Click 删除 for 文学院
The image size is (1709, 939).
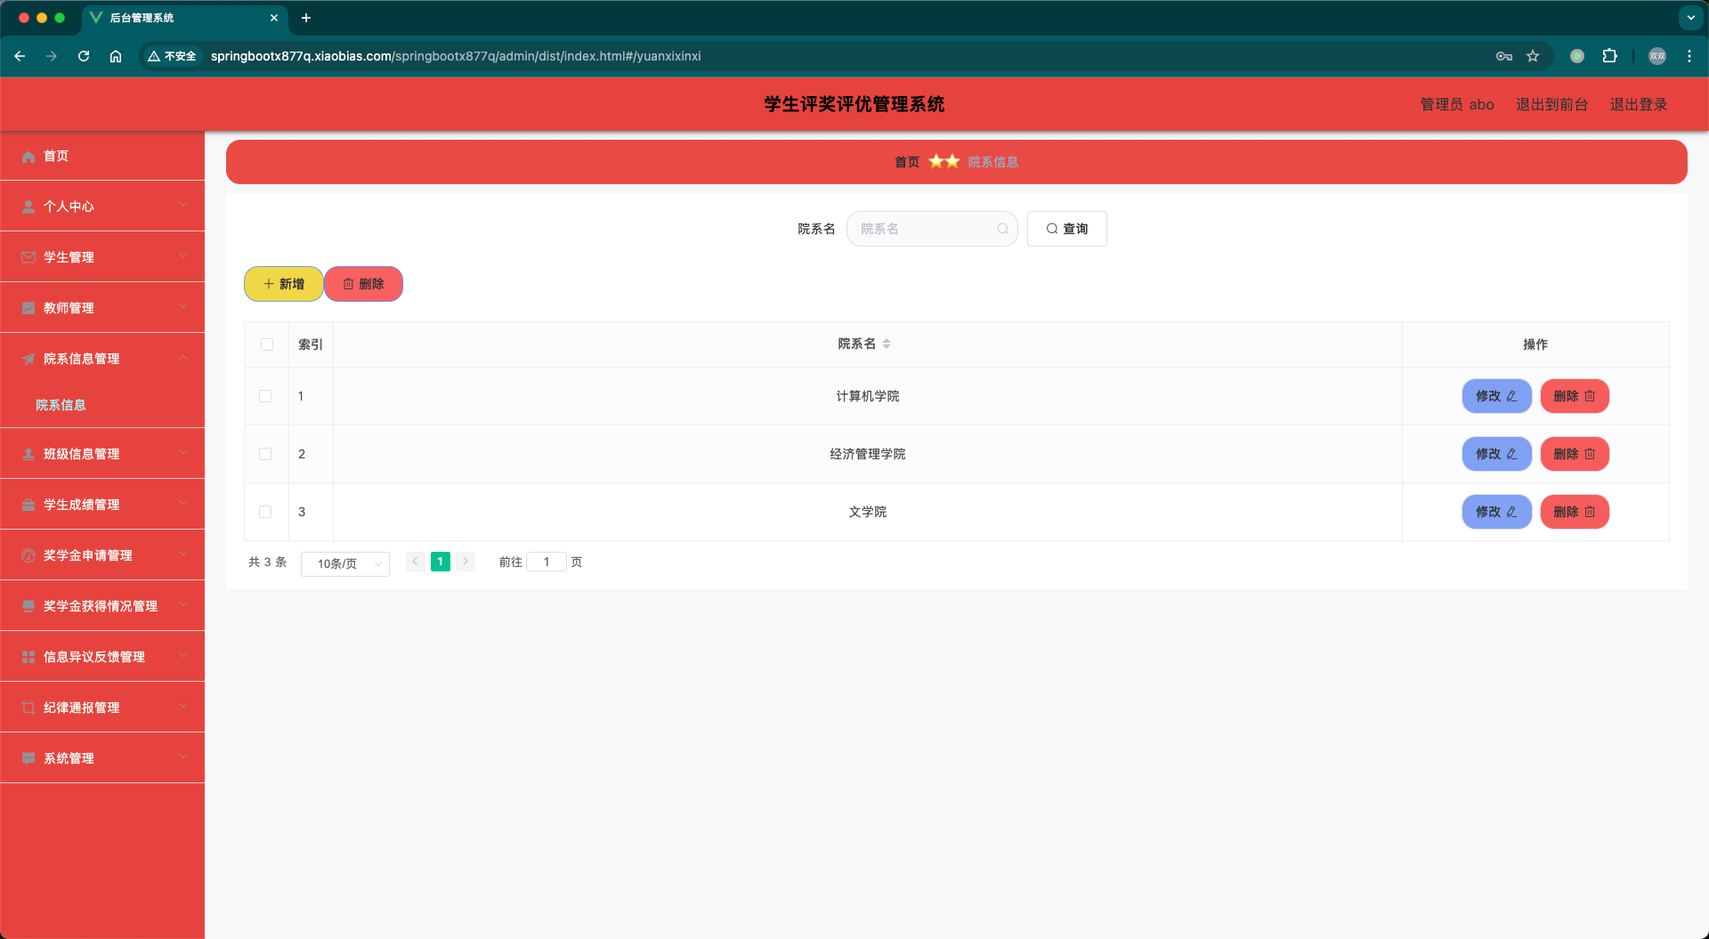pyautogui.click(x=1575, y=512)
